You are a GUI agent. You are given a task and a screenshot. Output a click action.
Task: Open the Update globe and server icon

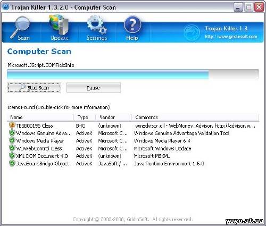point(59,25)
